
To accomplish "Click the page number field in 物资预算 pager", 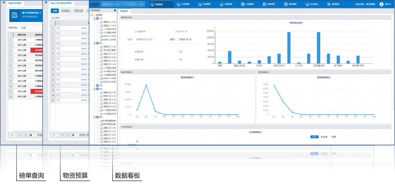I will coord(77,135).
